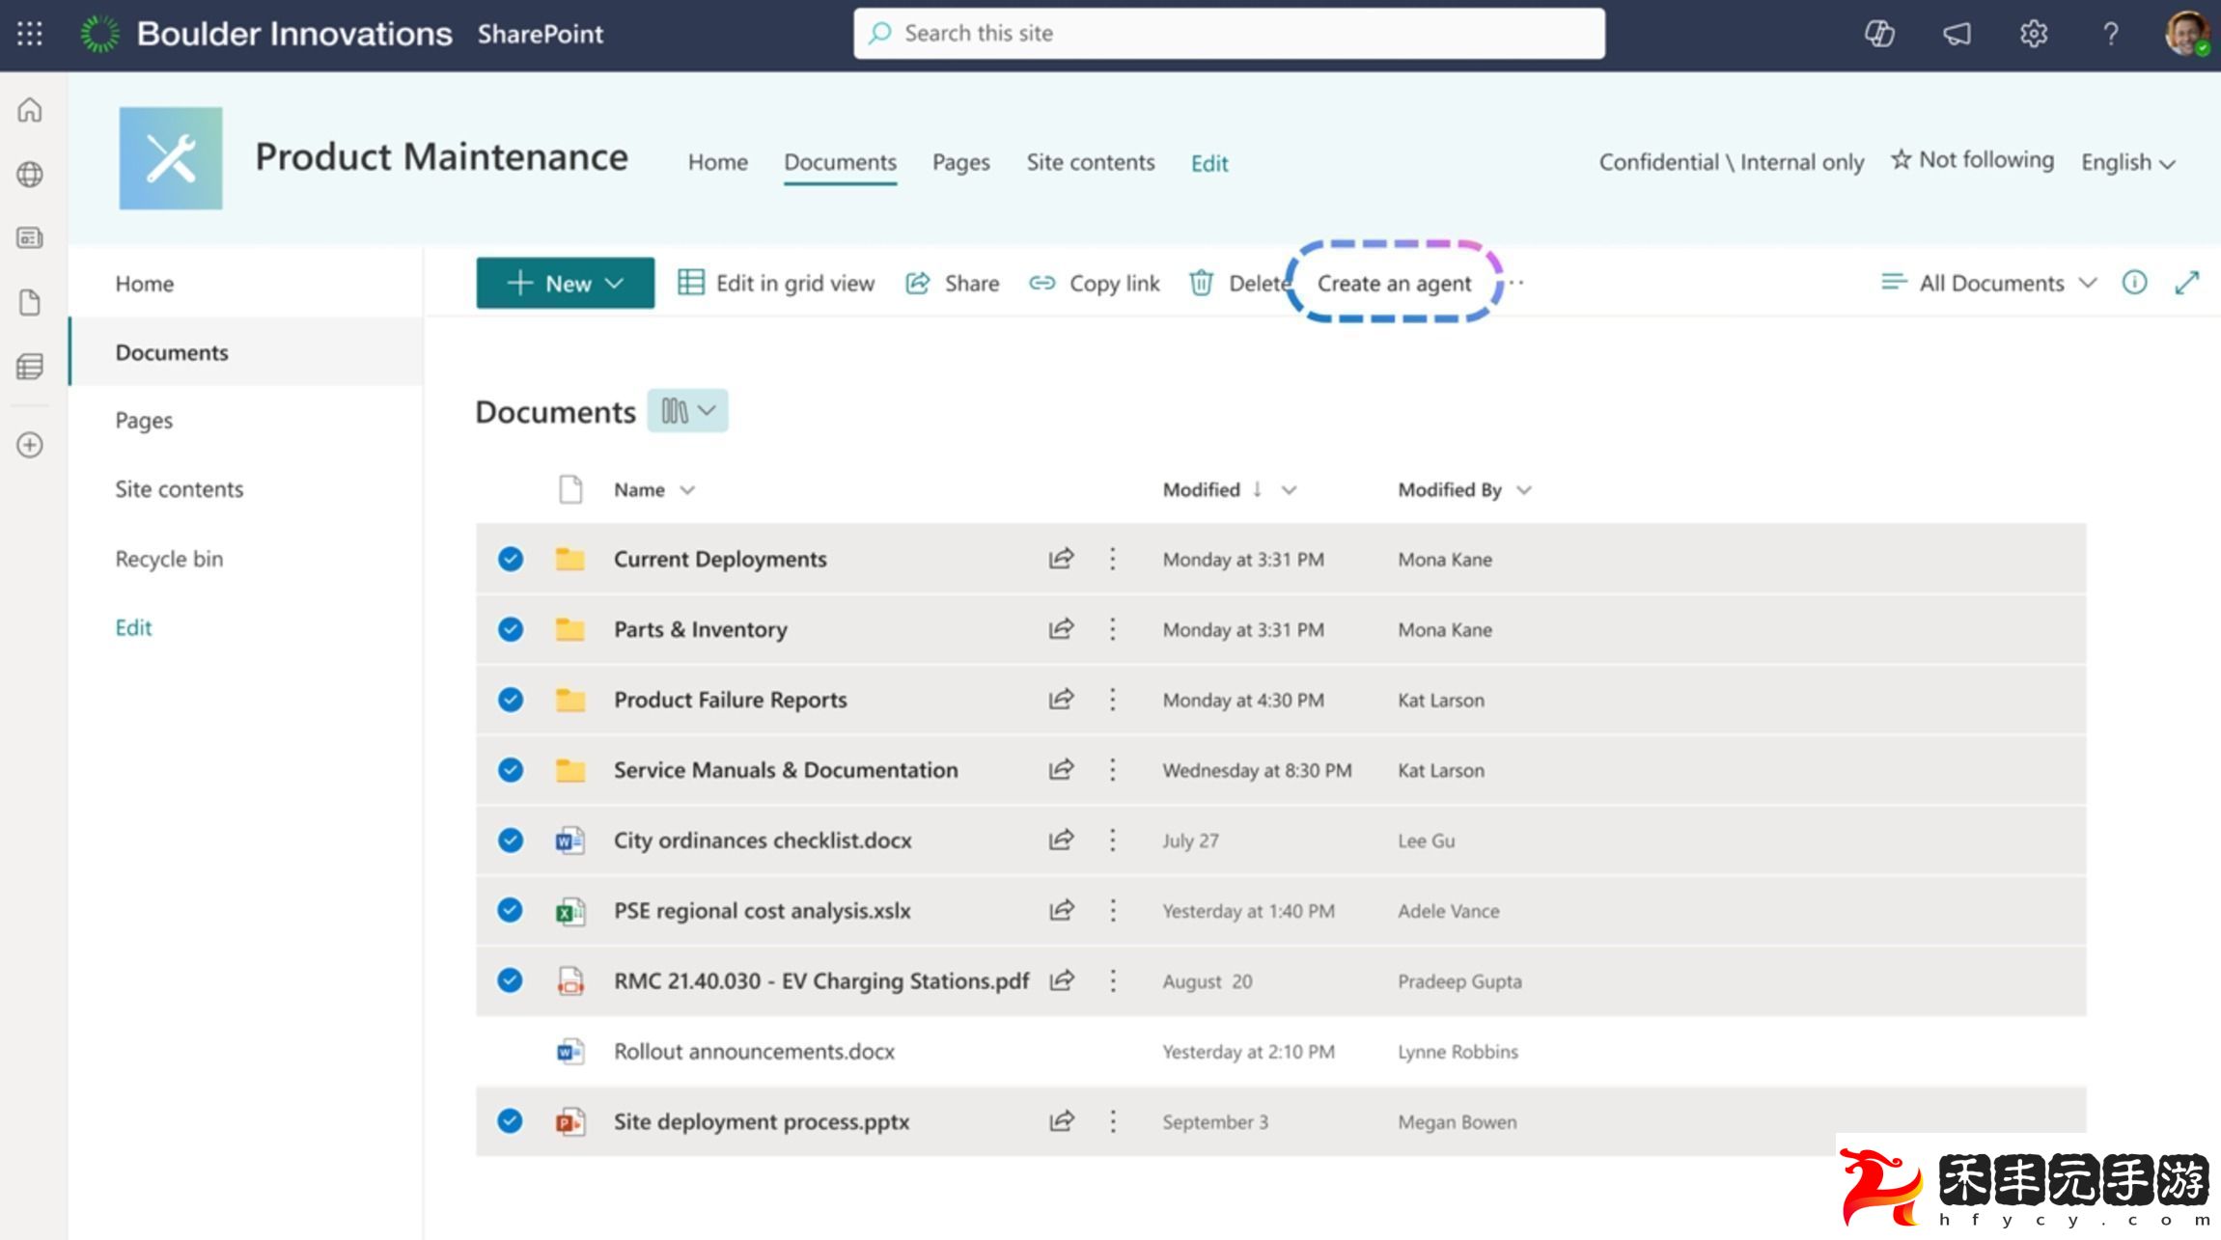Click Confidential \ Internal only label
The image size is (2221, 1240).
[1731, 162]
